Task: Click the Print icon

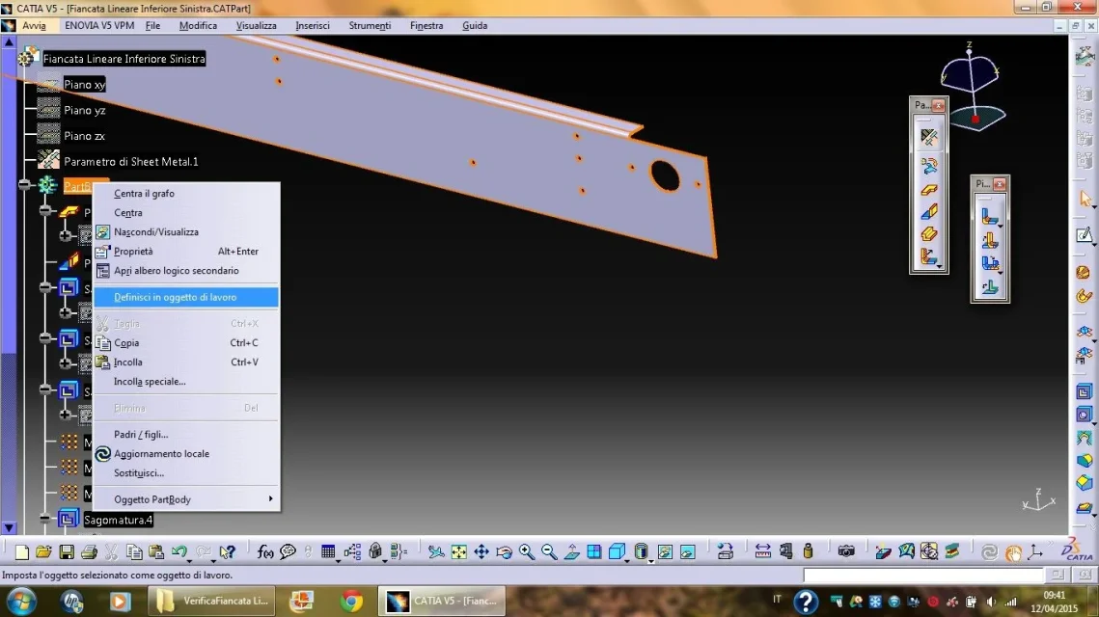Action: tap(89, 551)
